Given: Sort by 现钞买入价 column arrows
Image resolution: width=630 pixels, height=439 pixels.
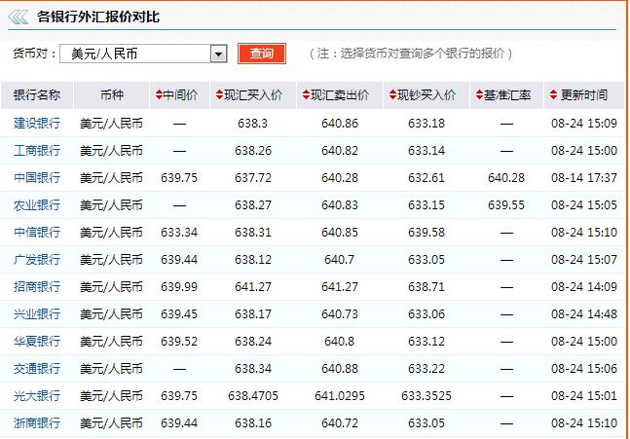Looking at the screenshot, I should (x=393, y=95).
